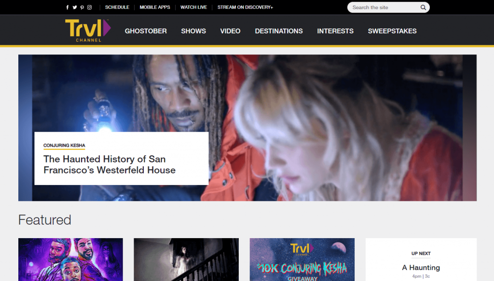Open the Video menu
The height and width of the screenshot is (281, 494).
coord(230,31)
